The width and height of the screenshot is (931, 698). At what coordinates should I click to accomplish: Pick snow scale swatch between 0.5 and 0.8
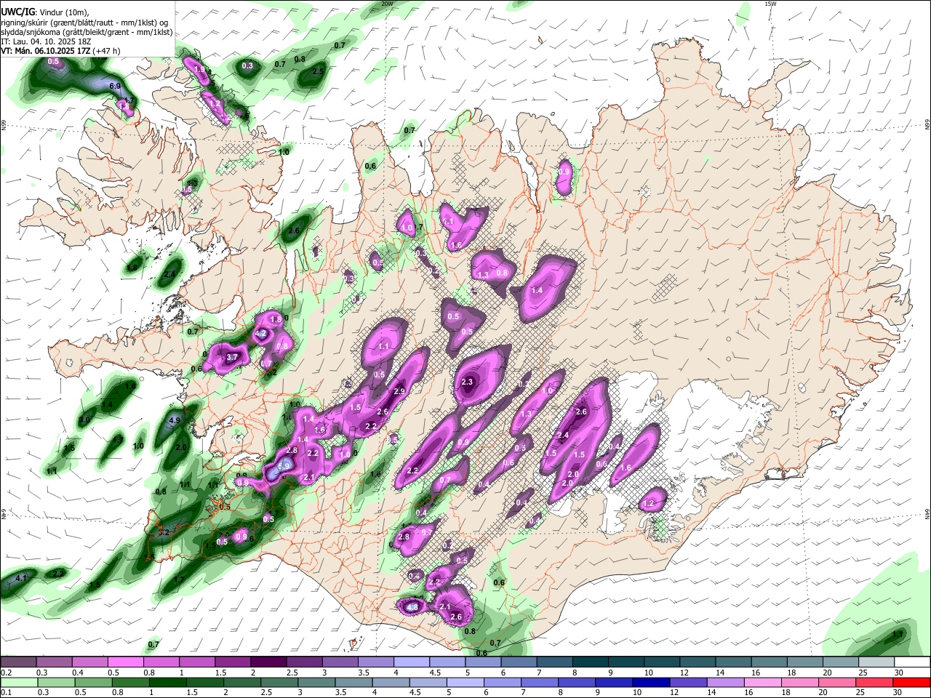(125, 662)
